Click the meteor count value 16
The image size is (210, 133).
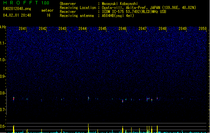[48, 15]
